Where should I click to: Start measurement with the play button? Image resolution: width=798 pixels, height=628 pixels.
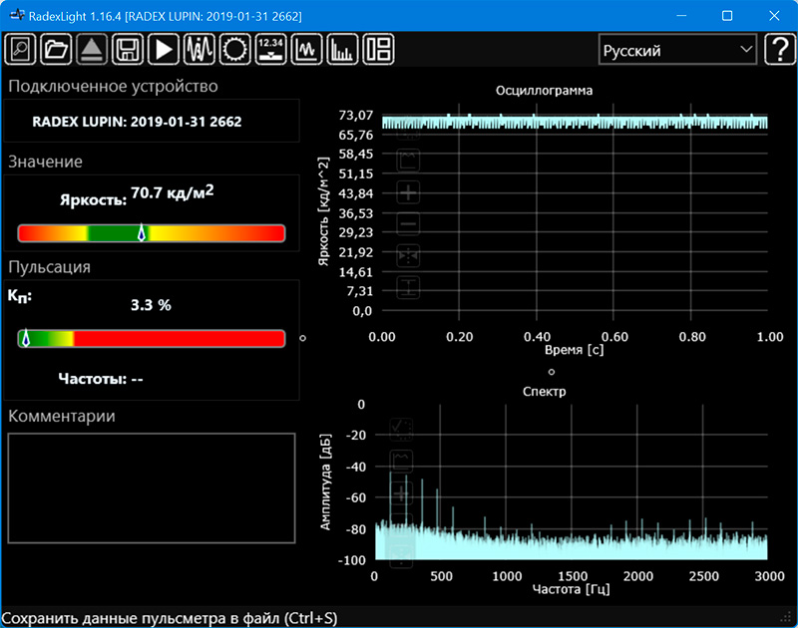coord(164,49)
